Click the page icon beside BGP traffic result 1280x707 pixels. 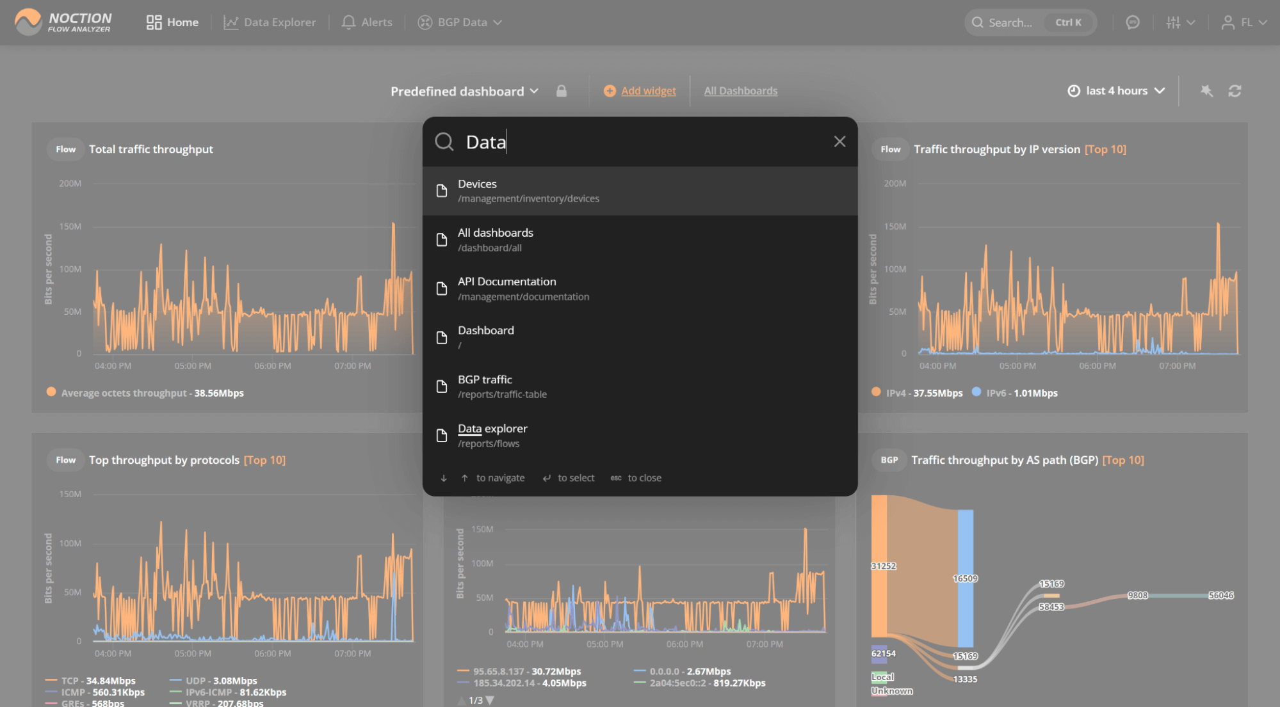(x=441, y=386)
